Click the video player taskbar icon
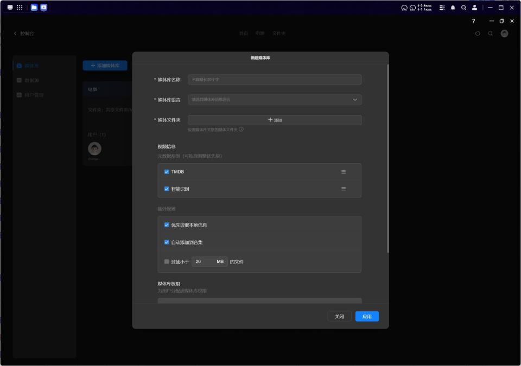Screen dimensions: 521x366 pos(44,7)
